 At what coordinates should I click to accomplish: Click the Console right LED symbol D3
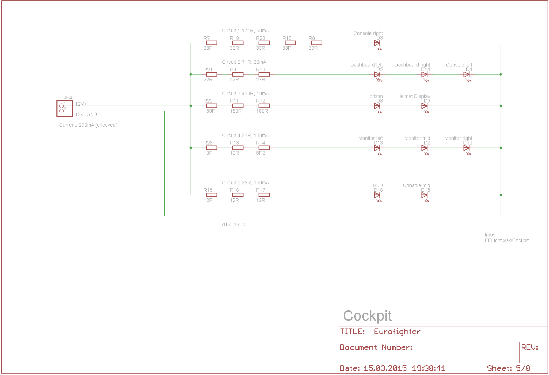pyautogui.click(x=377, y=43)
